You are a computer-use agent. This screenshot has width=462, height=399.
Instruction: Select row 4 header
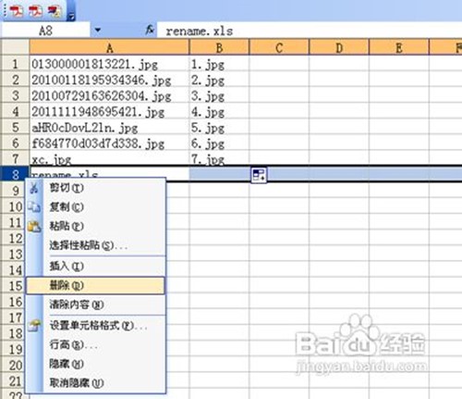15,111
